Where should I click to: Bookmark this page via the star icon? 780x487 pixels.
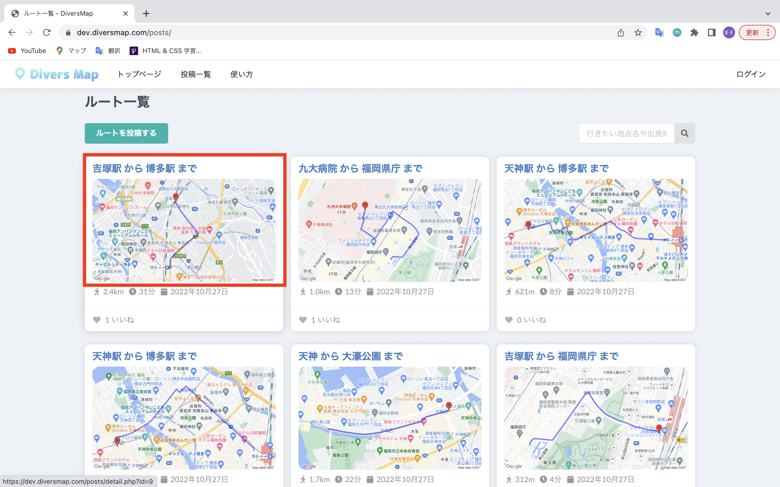click(638, 32)
